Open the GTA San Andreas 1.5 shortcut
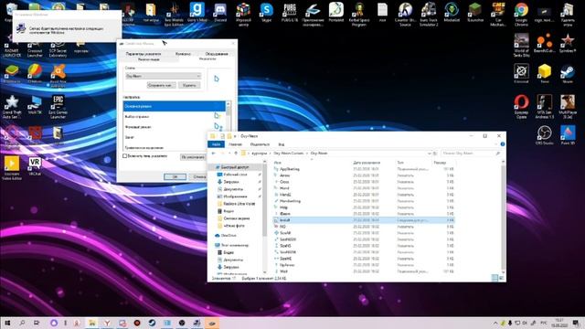585x329 pixels. 545,106
